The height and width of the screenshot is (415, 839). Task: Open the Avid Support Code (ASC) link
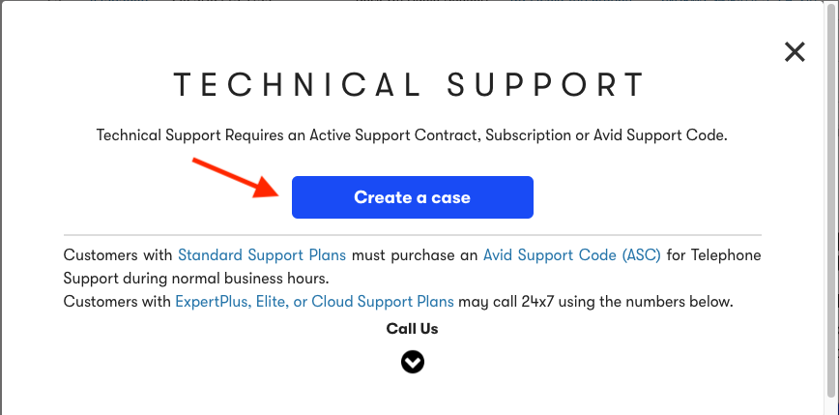coord(572,254)
